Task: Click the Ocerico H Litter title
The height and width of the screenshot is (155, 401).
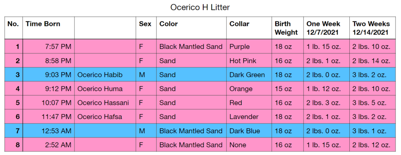Action: pos(200,7)
